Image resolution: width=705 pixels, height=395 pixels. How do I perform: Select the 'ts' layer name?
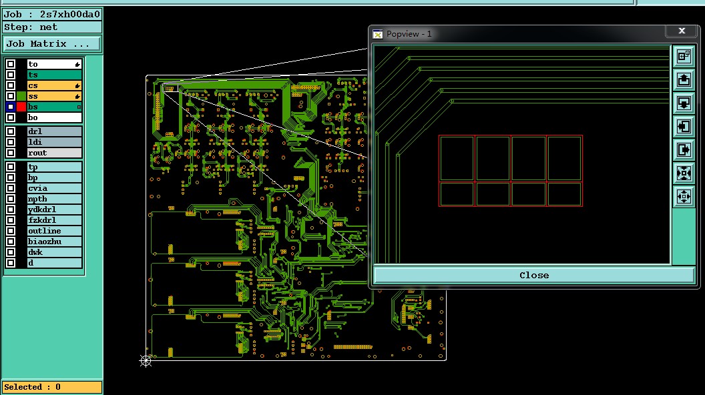click(54, 75)
